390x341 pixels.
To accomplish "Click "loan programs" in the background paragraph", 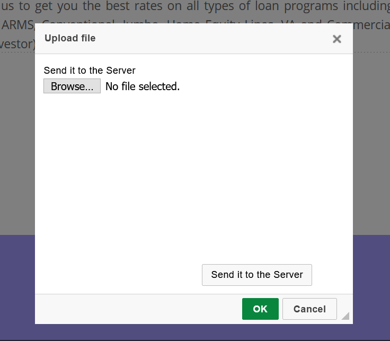I will coord(303,6).
